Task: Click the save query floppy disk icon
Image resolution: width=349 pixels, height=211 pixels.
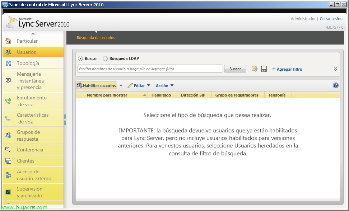Action: (264, 69)
